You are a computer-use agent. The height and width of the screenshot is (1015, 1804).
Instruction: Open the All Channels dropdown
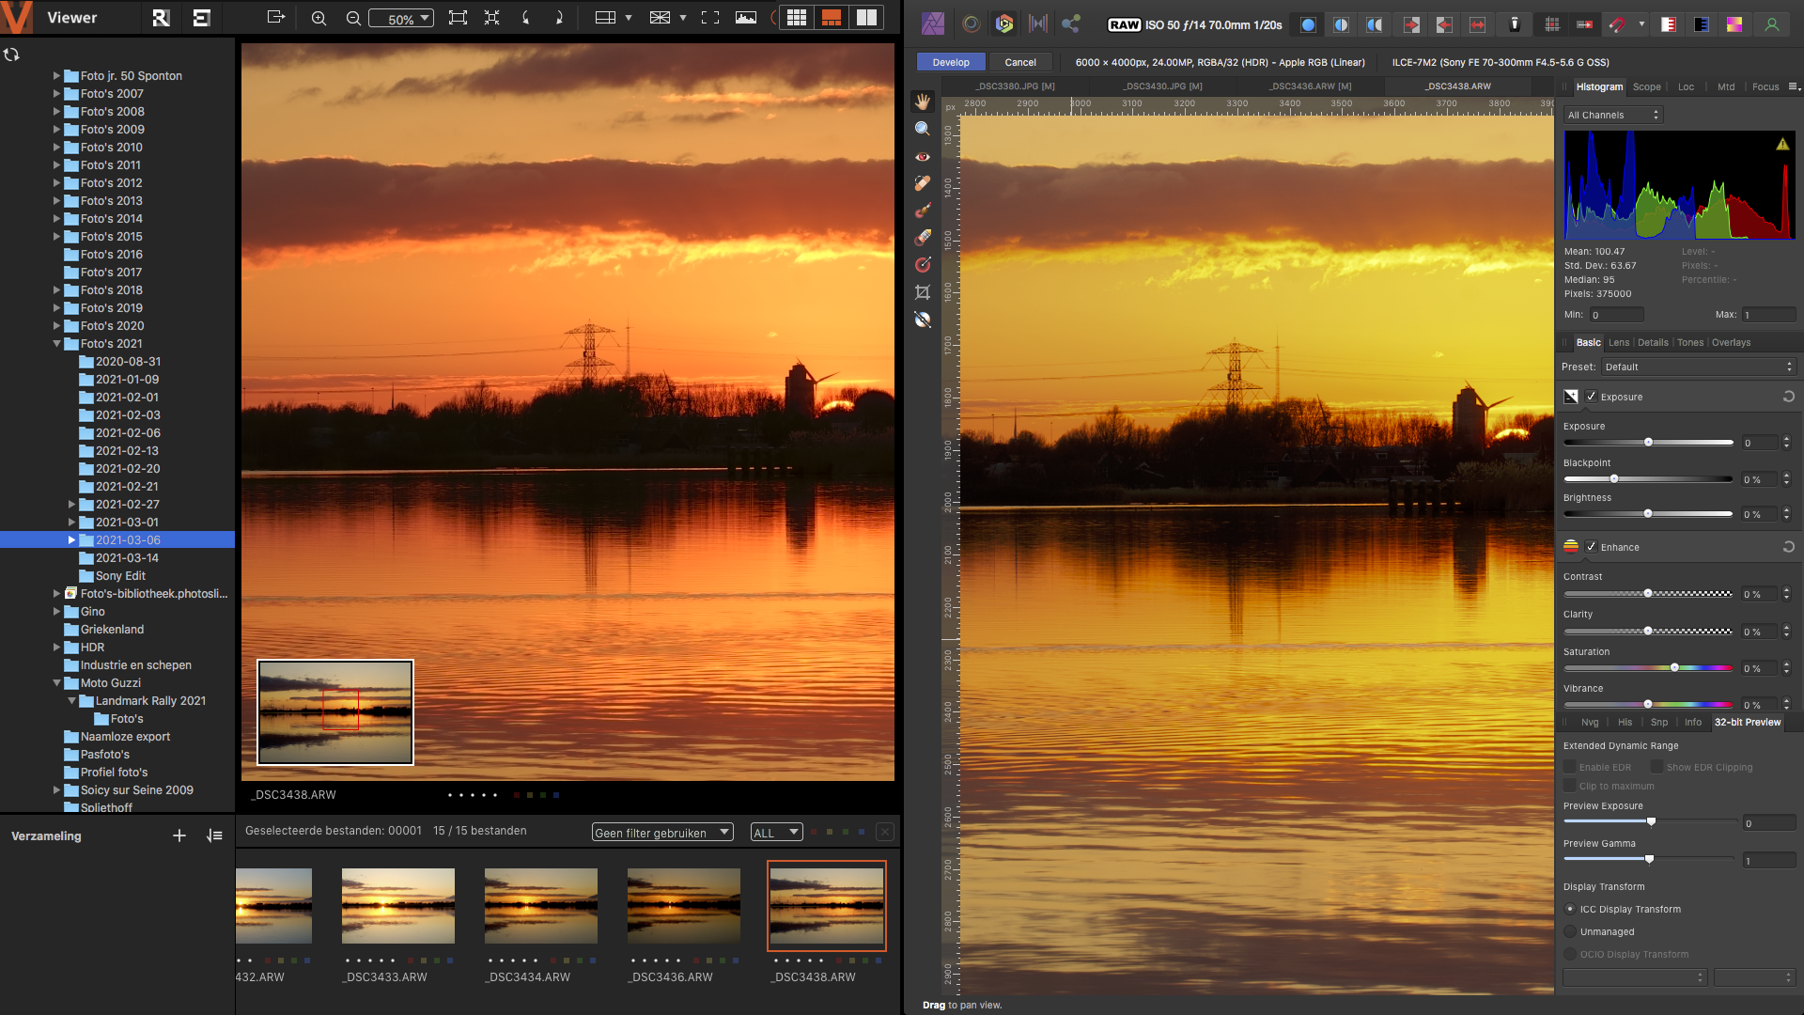pos(1612,115)
